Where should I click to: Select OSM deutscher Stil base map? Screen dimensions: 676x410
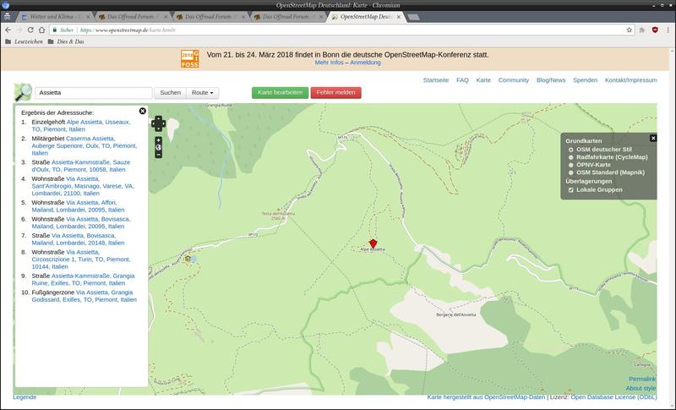[571, 150]
